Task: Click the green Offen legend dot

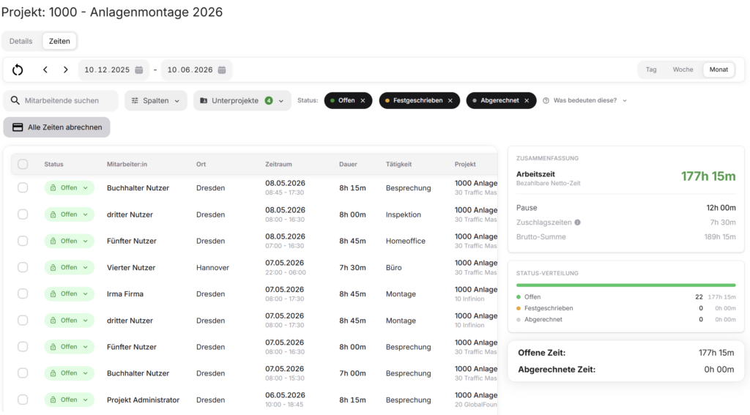Action: tap(519, 297)
